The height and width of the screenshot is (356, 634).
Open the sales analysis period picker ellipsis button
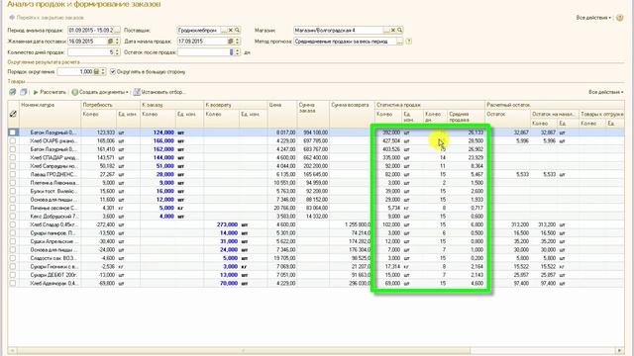point(117,31)
